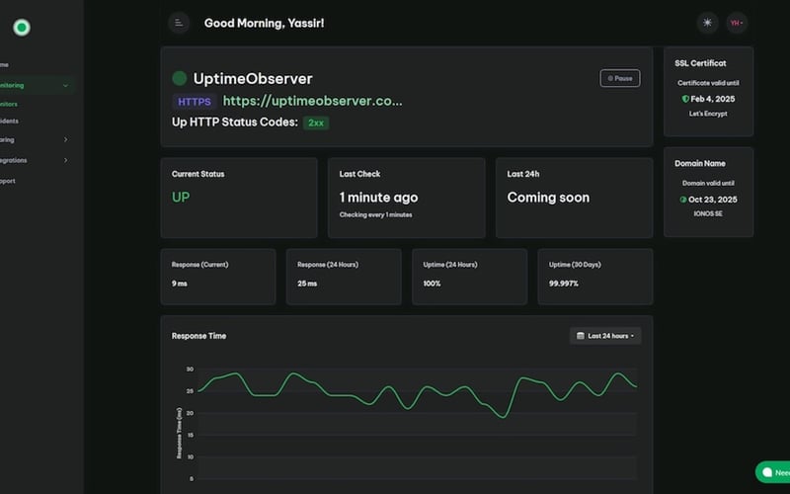Open the Need help chat widget
790x494 pixels.
pyautogui.click(x=773, y=472)
